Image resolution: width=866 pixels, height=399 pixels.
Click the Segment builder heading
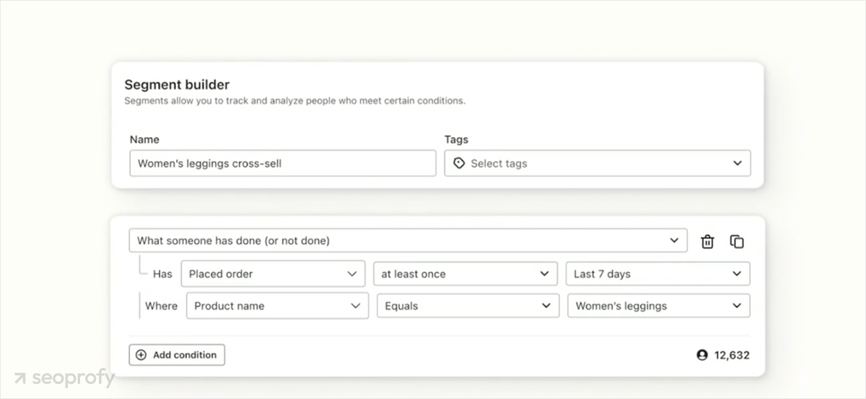pos(177,84)
